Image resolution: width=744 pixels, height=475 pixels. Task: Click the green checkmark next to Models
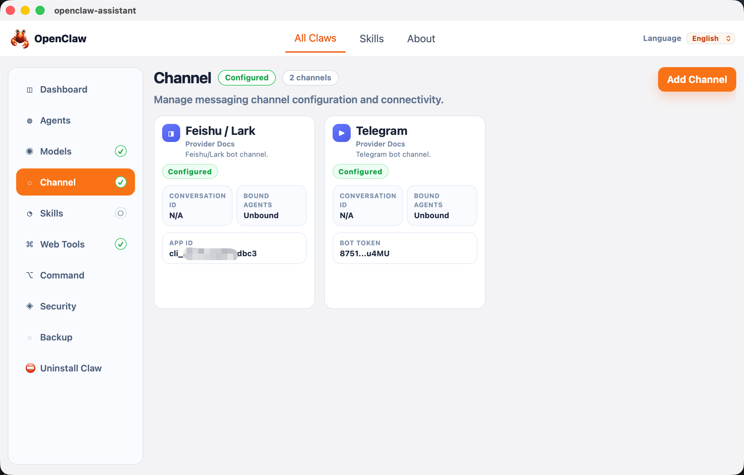121,151
